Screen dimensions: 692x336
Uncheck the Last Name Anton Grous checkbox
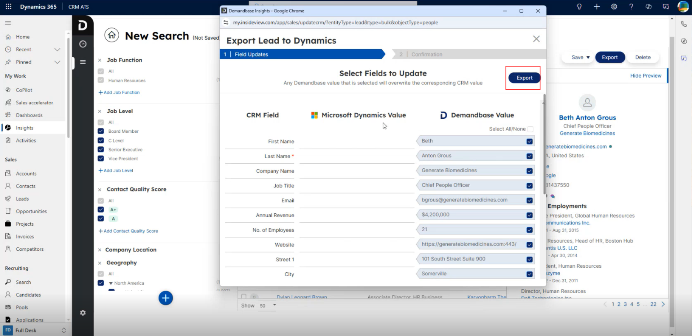(x=529, y=156)
